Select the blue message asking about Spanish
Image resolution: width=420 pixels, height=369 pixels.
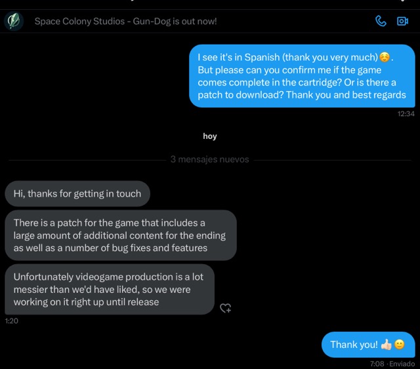click(302, 76)
